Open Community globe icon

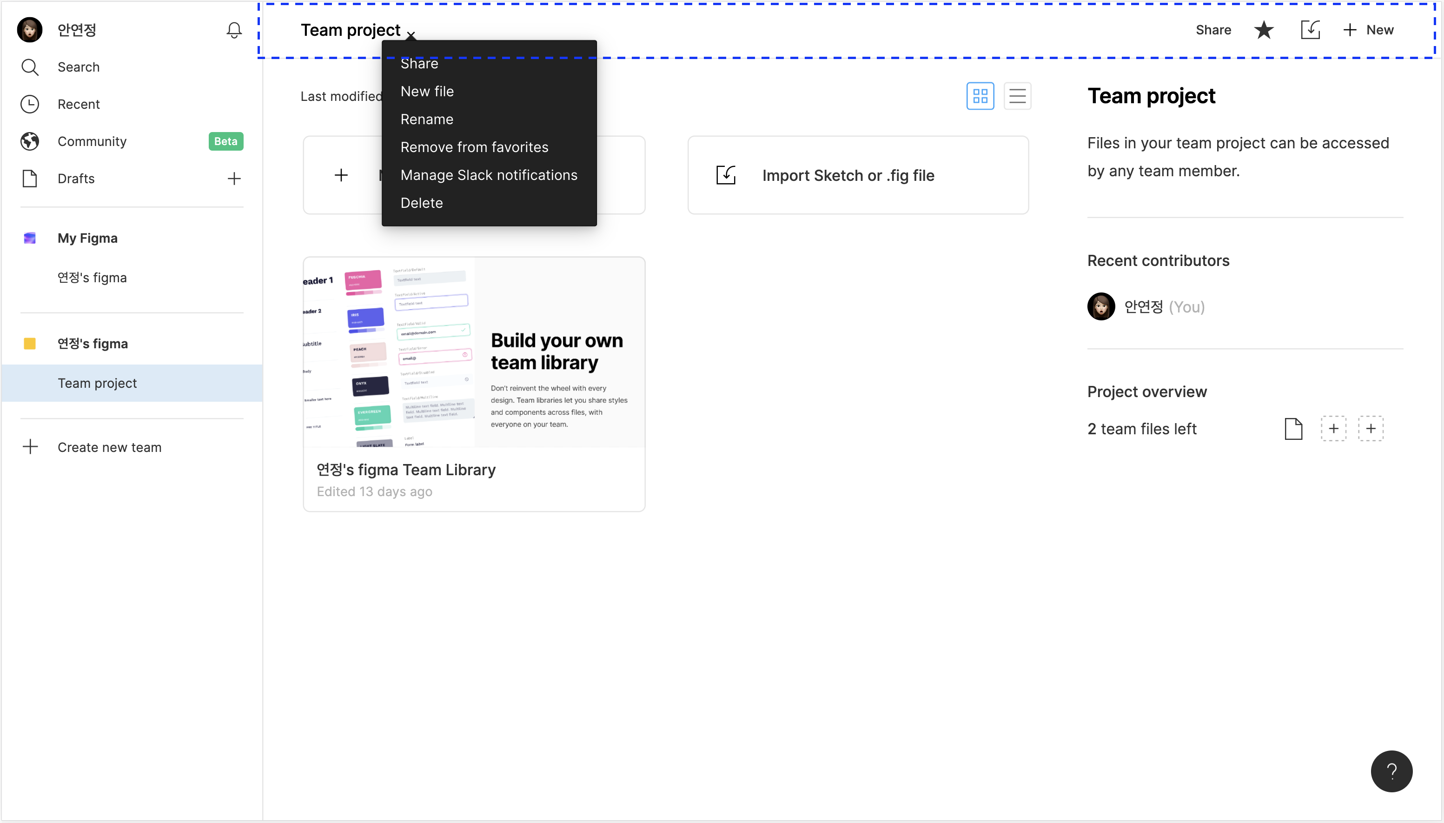tap(29, 141)
